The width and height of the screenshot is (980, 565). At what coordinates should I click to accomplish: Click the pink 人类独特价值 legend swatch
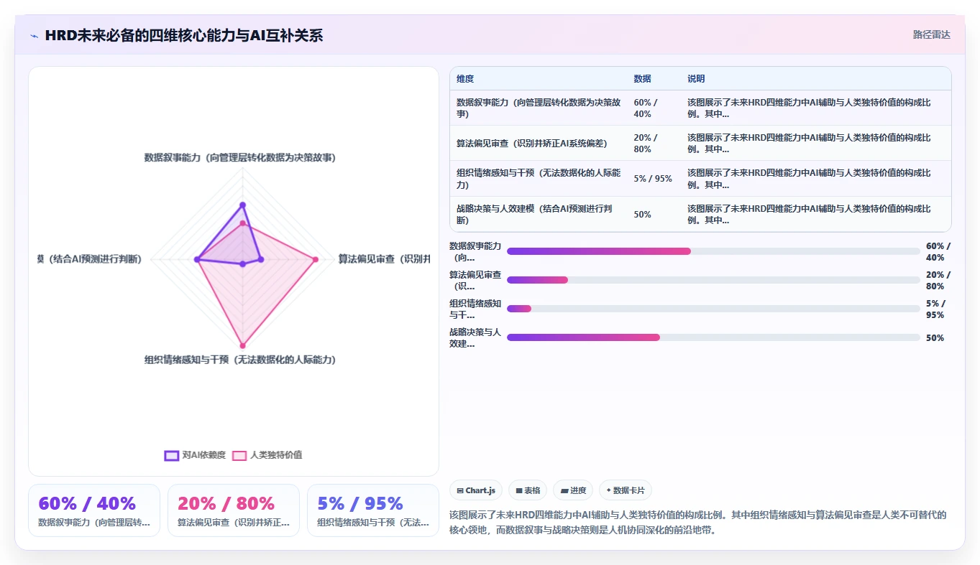(239, 455)
